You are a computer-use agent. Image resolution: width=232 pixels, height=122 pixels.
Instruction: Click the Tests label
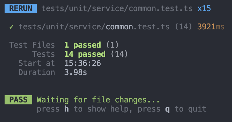(x=44, y=54)
